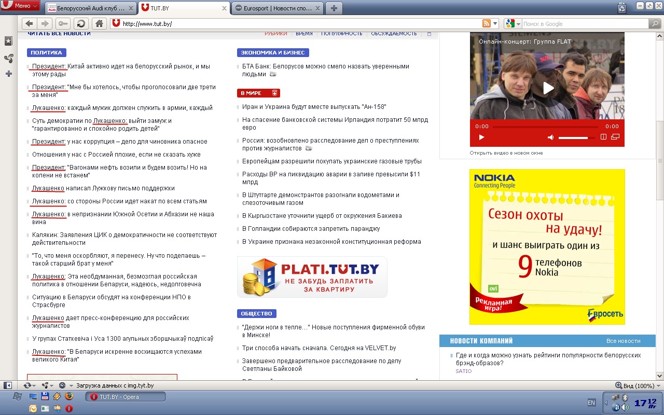Open the Google search engine dropdown
The width and height of the screenshot is (664, 415).
[x=512, y=23]
